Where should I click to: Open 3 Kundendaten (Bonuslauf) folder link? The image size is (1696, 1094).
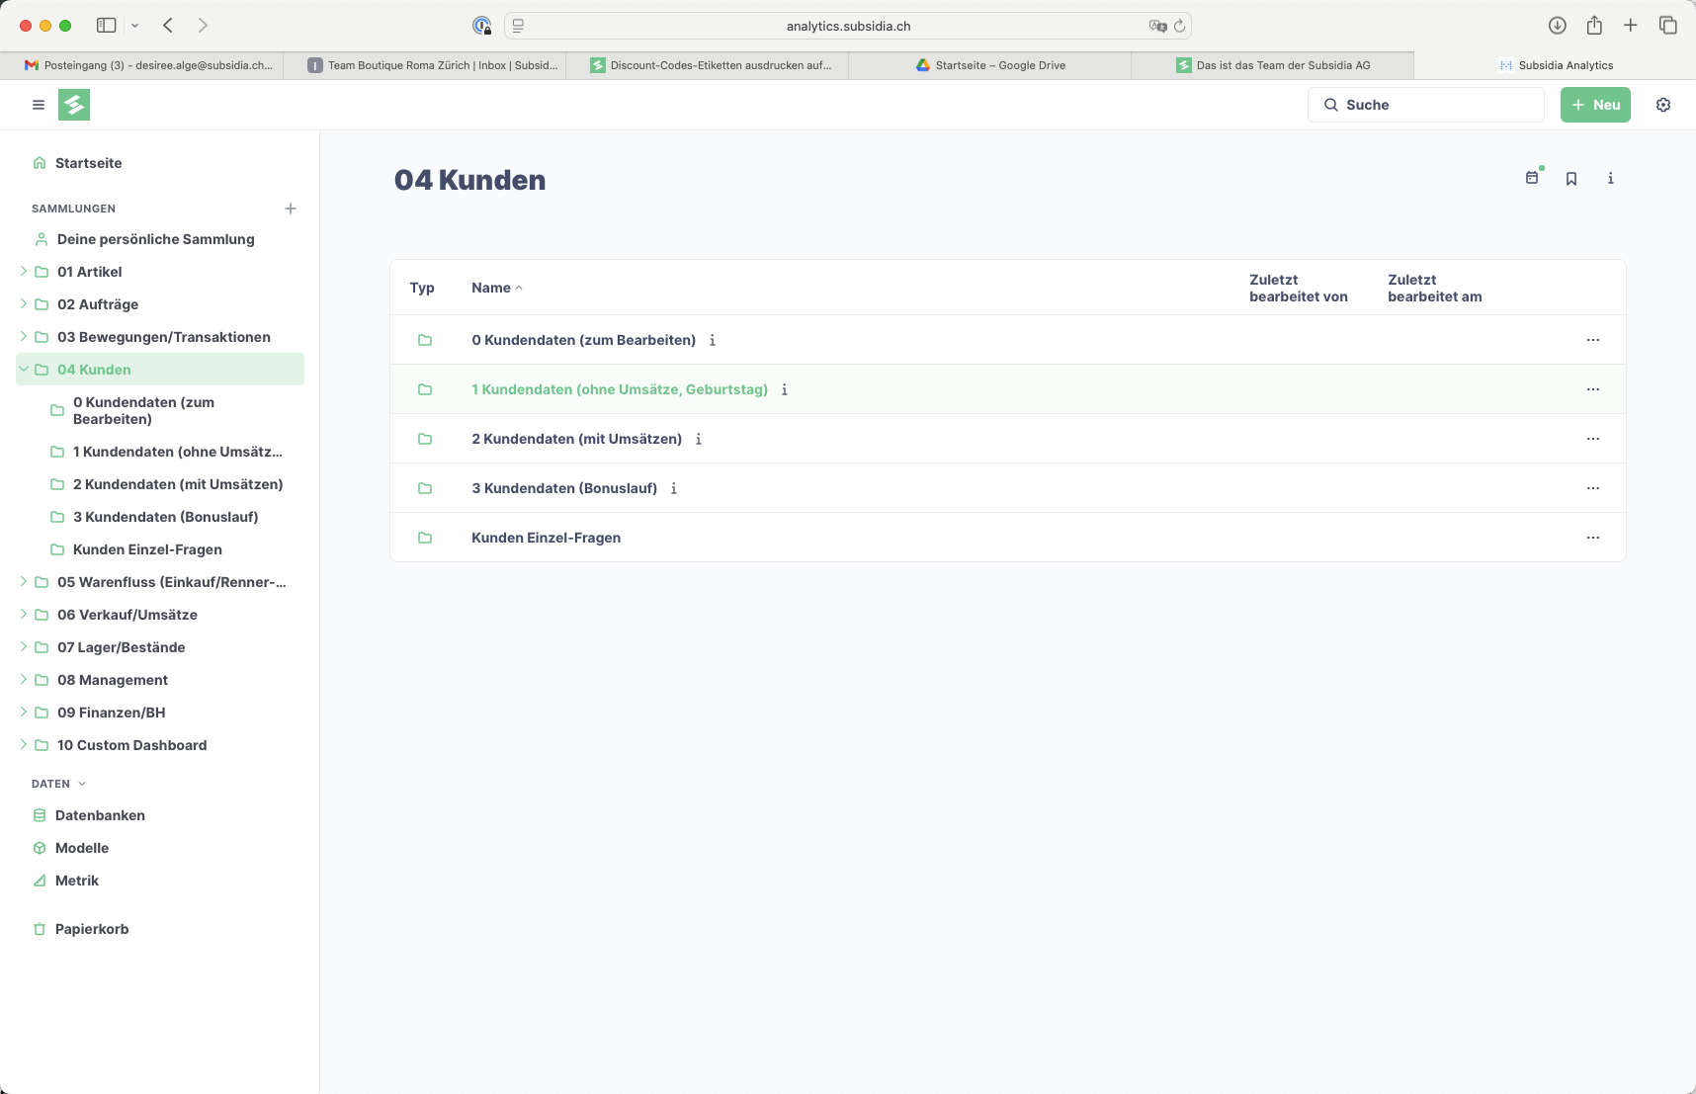564,488
